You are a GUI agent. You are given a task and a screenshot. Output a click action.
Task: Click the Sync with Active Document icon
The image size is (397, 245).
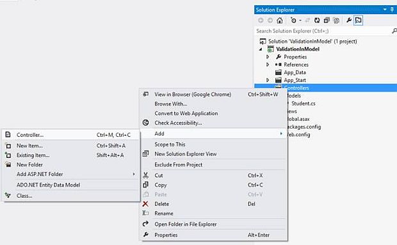[307, 20]
